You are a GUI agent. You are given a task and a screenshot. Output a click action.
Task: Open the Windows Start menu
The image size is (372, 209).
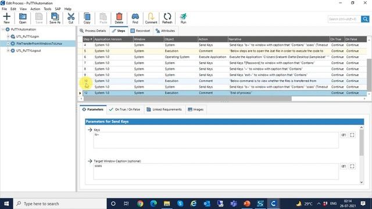coord(6,204)
